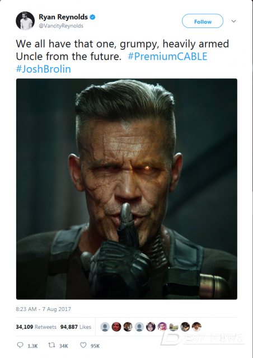Click the purple-haired liker avatar
Viewport: 253px width, 358px height.
click(162, 327)
